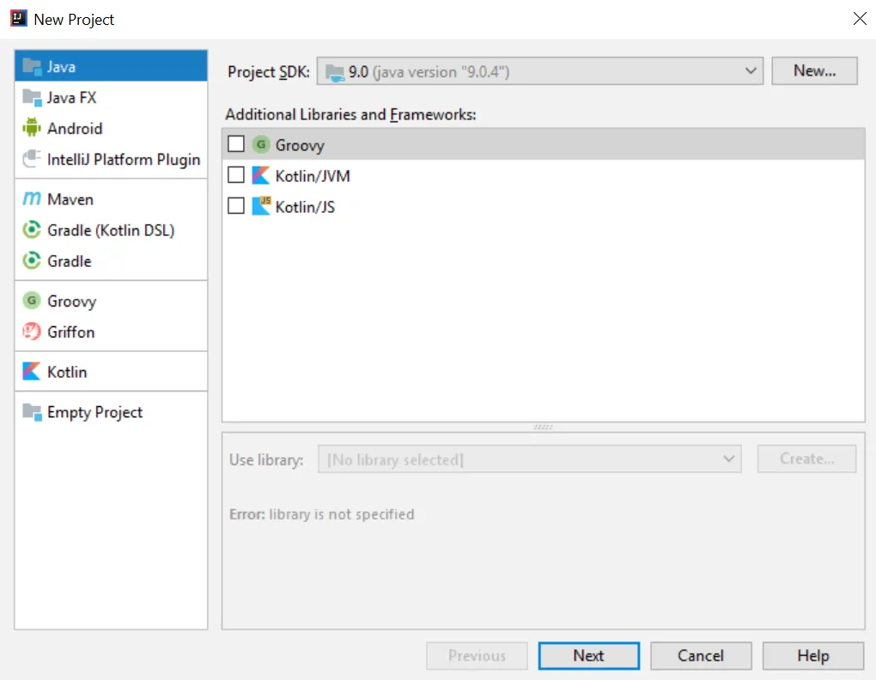Click the Groovy icon in frameworks list
876x680 pixels.
261,144
